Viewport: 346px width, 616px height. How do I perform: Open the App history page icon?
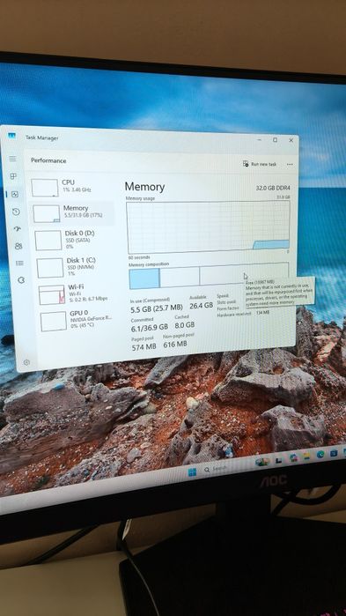[x=16, y=212]
